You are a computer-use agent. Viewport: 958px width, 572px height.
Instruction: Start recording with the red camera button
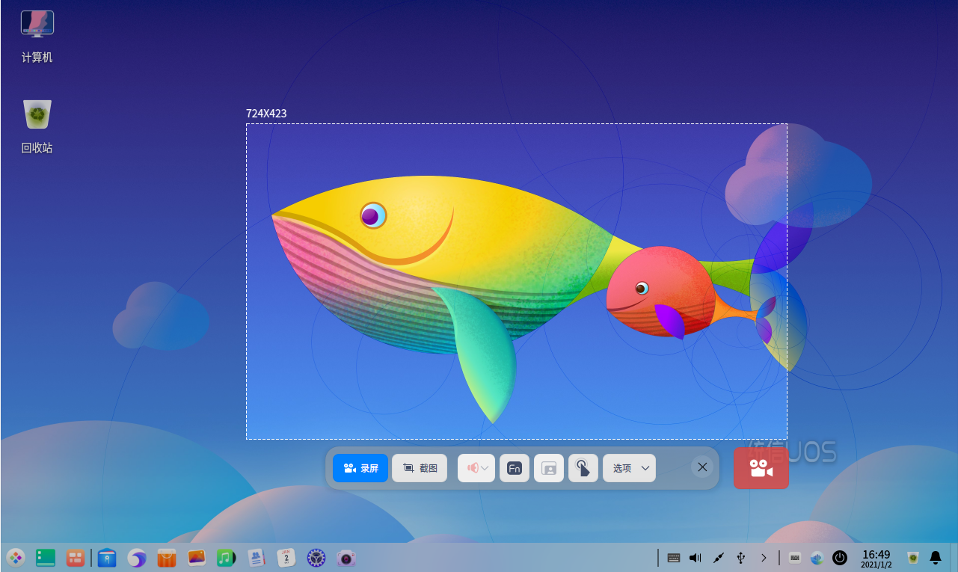[761, 468]
